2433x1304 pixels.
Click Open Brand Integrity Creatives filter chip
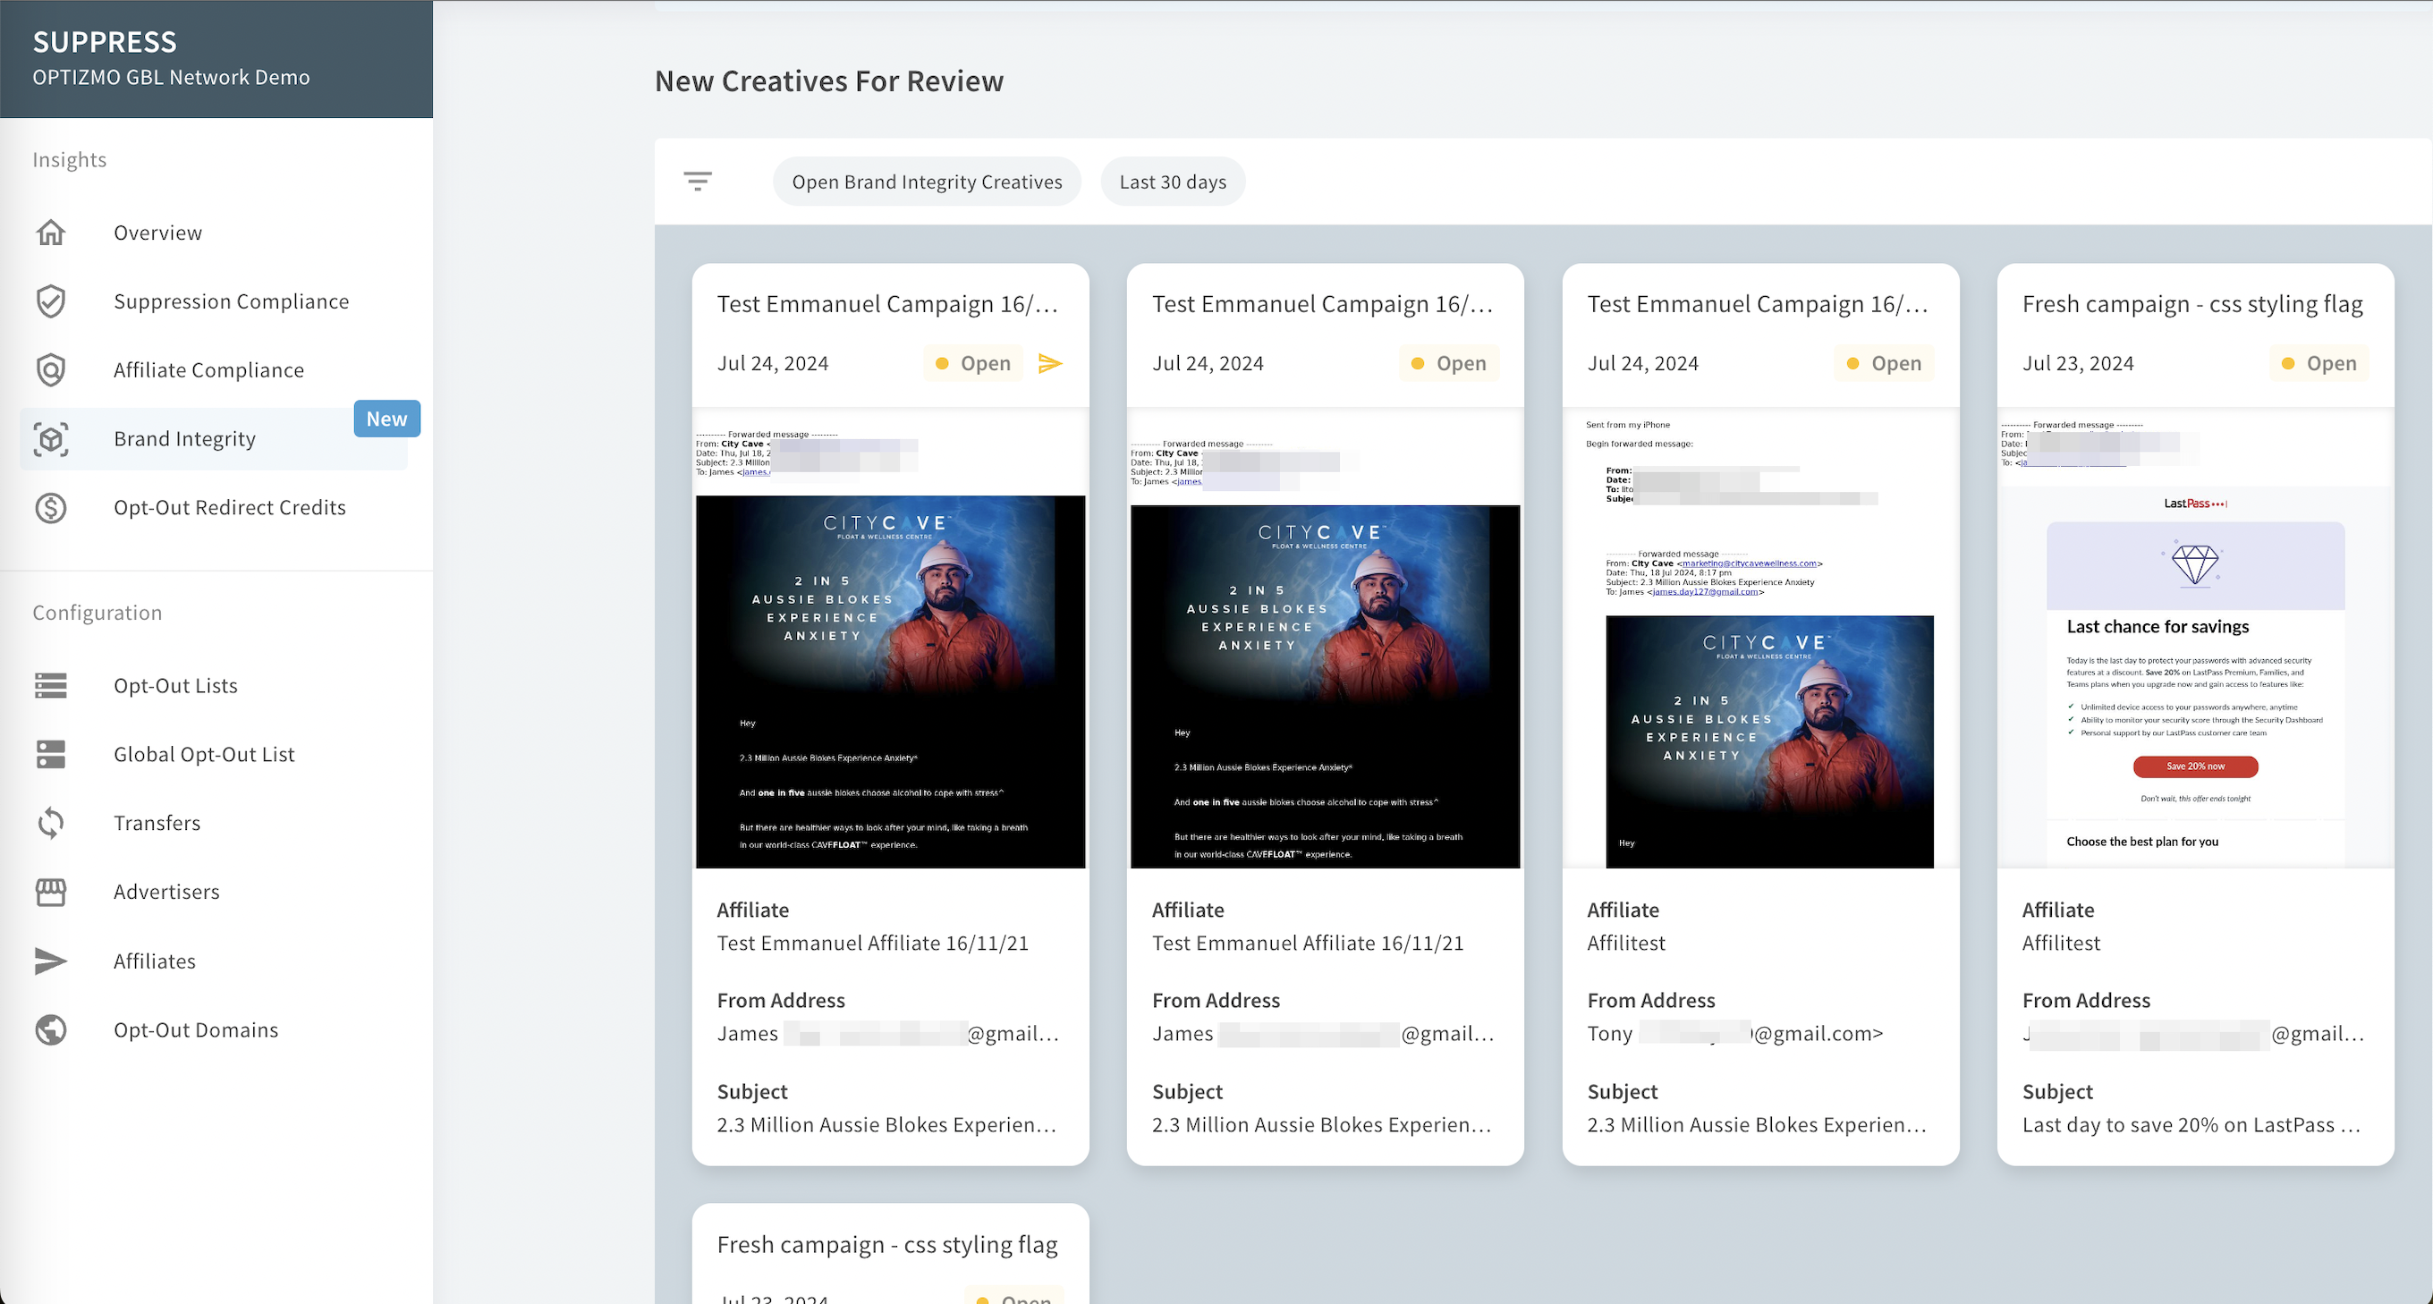pyautogui.click(x=927, y=182)
